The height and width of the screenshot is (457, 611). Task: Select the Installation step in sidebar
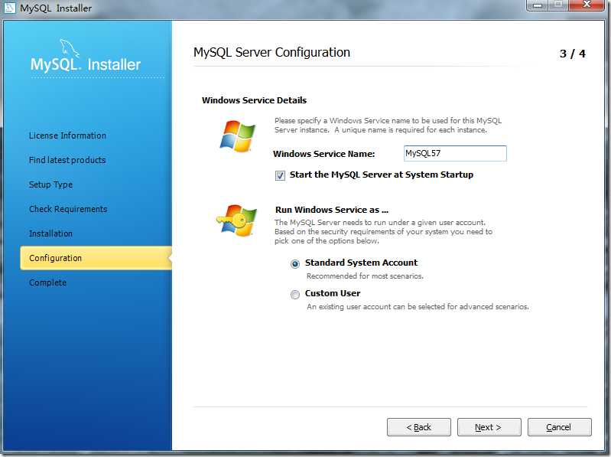click(x=50, y=233)
